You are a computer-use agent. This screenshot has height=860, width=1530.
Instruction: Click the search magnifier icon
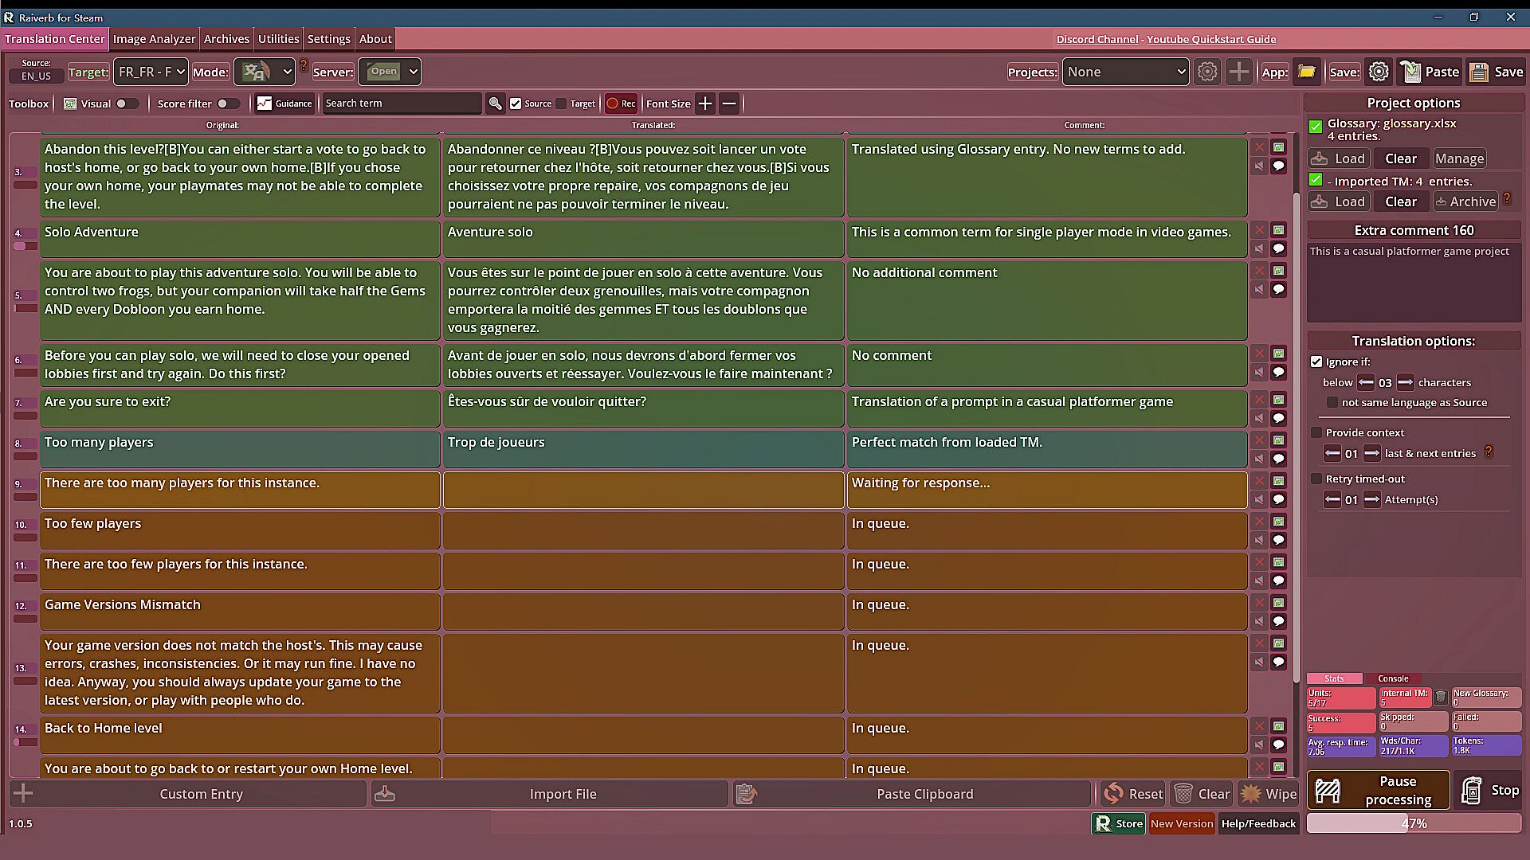496,104
